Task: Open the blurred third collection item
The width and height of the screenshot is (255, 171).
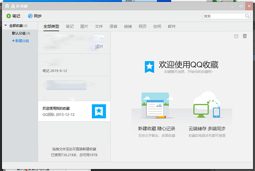Action: (74, 88)
